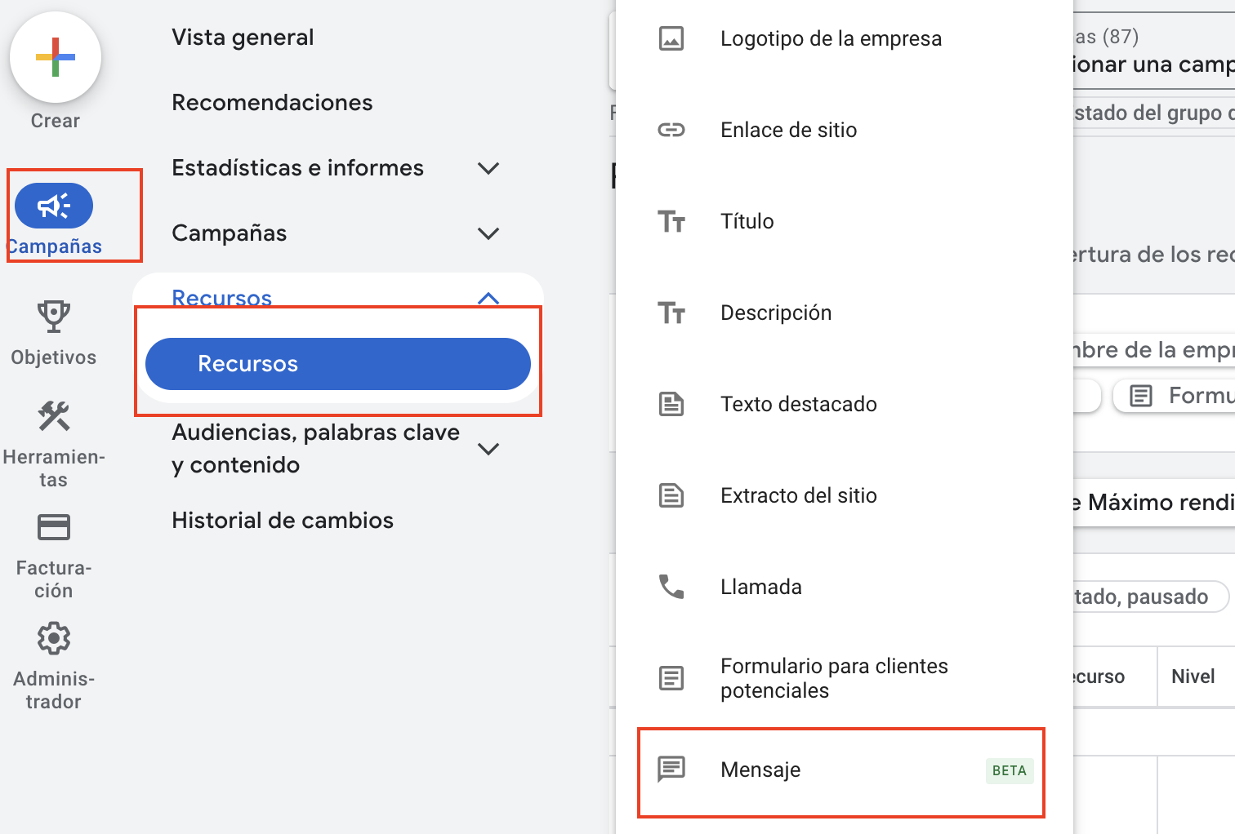Select the Enlace de sitio asset type

(x=788, y=130)
